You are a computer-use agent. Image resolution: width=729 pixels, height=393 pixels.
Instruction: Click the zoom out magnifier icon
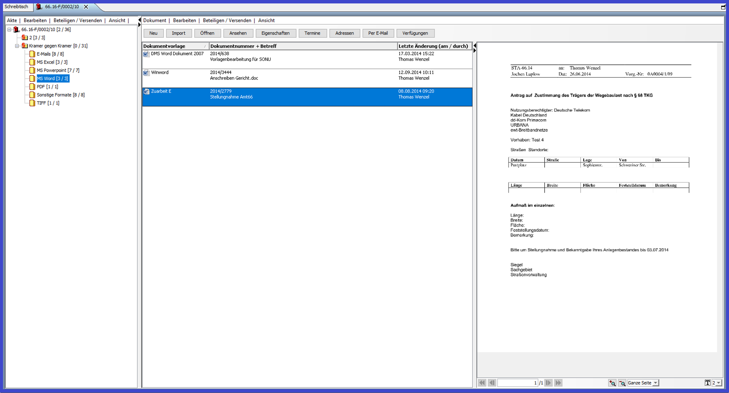[622, 383]
